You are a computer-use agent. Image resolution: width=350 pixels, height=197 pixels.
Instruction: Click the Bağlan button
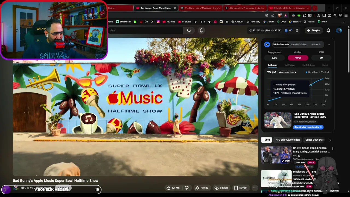coord(221,188)
